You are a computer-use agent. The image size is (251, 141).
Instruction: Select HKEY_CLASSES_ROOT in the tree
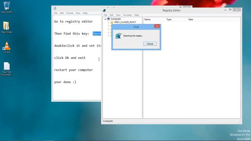click(125, 22)
